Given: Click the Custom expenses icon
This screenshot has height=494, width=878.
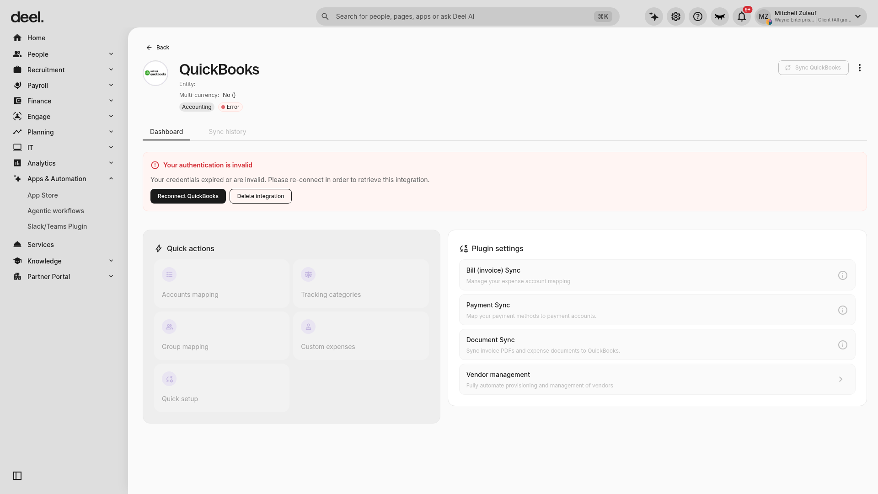Looking at the screenshot, I should point(308,327).
